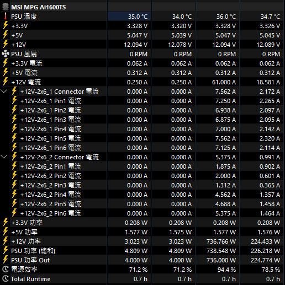285x285 pixels.
Task: Click the chip icon beside MSI MPG Ai1600TS
Action: [6, 7]
